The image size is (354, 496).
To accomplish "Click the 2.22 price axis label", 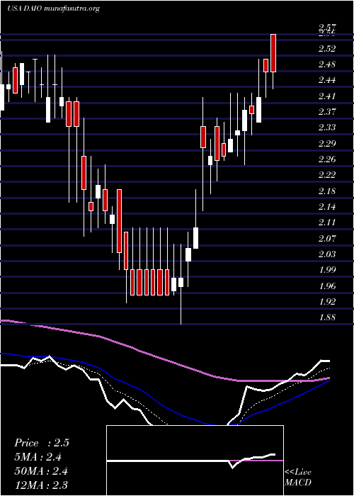I will click(x=327, y=175).
